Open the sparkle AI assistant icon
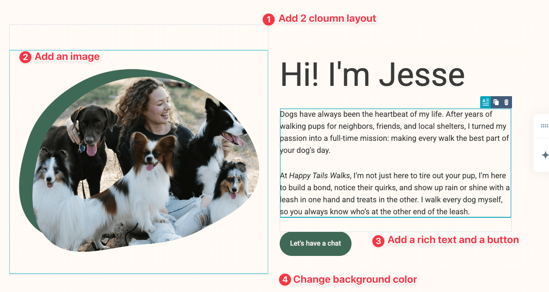The height and width of the screenshot is (292, 549). click(x=545, y=155)
